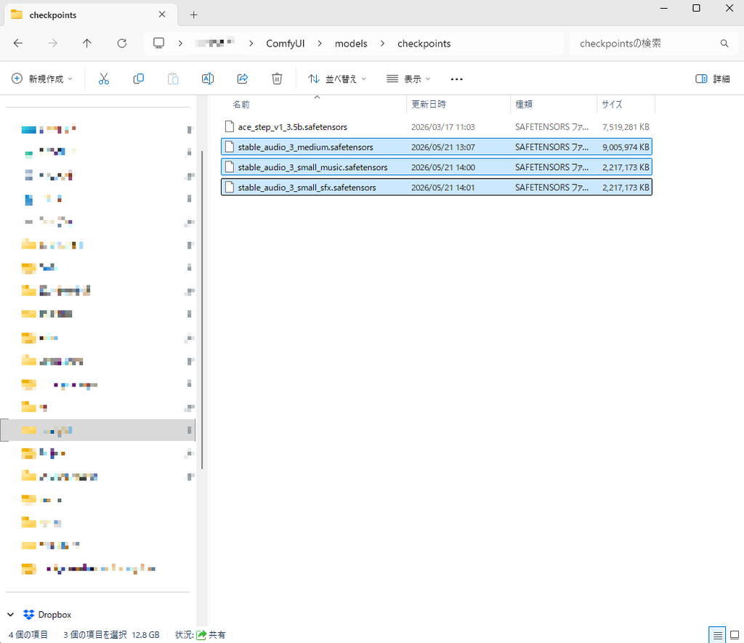This screenshot has height=643, width=744.
Task: Click the Share icon in toolbar
Action: point(243,78)
